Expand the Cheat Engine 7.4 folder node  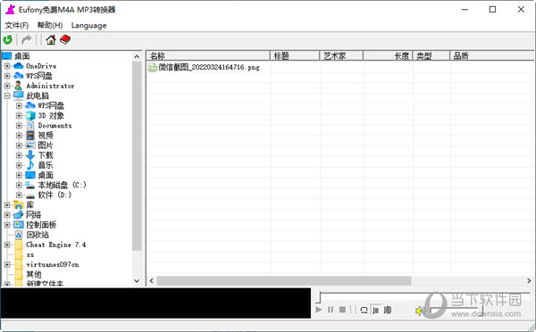7,245
